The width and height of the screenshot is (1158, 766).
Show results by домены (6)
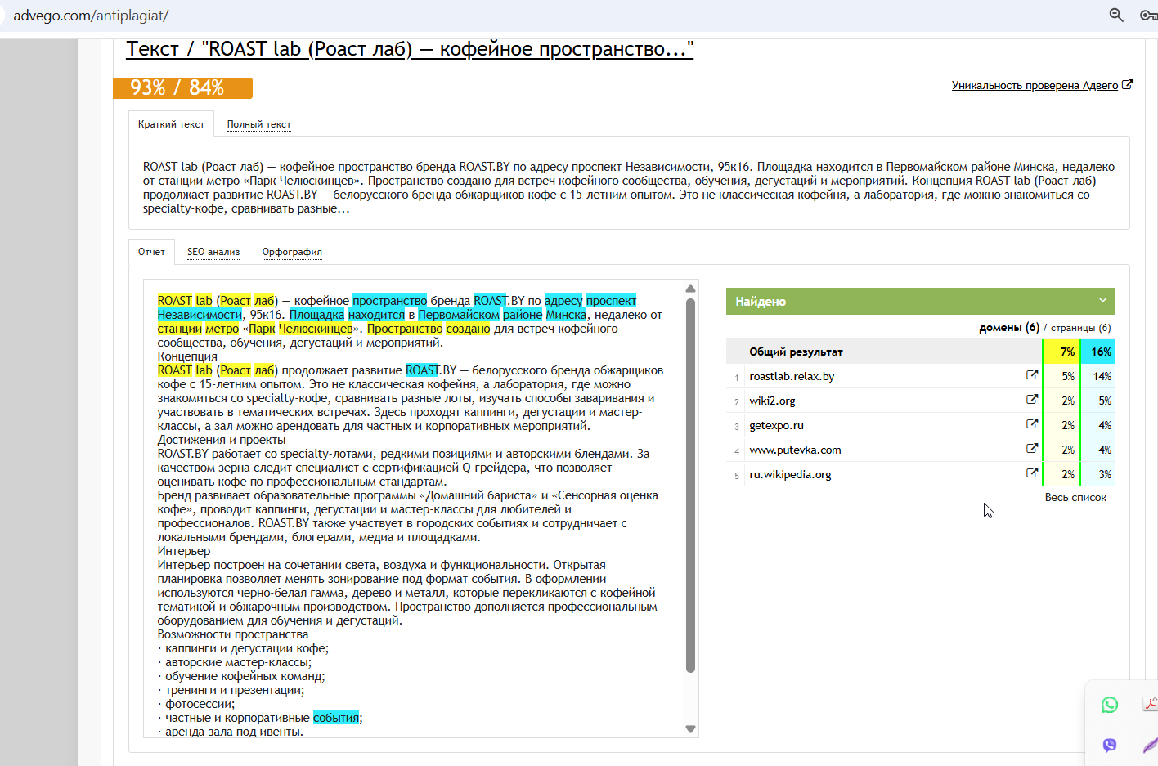pyautogui.click(x=1009, y=328)
